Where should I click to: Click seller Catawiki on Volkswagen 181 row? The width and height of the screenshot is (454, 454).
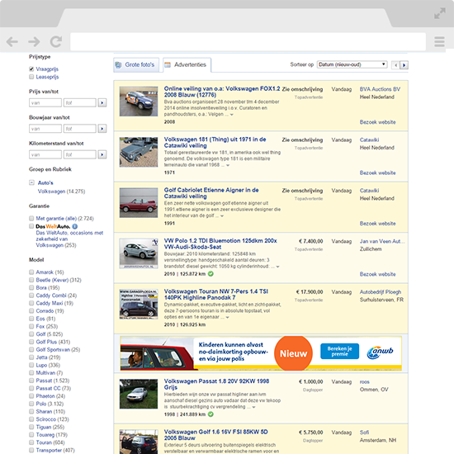click(x=369, y=140)
